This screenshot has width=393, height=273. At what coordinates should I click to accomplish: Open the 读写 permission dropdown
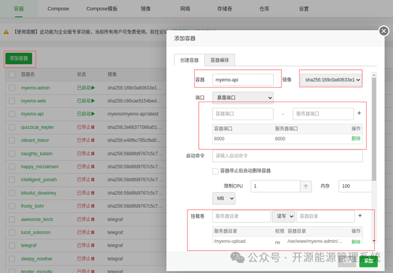click(284, 216)
